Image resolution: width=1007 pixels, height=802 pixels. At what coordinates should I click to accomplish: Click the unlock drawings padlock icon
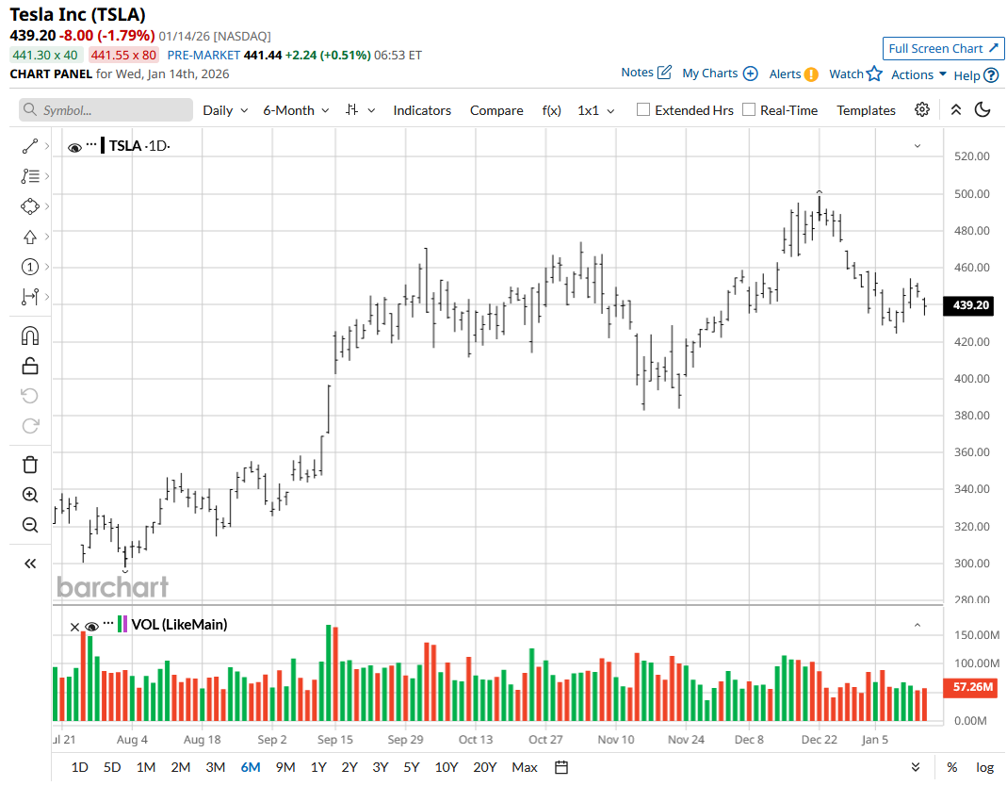[x=29, y=366]
